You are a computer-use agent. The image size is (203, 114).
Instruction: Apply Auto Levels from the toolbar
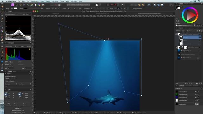[32, 5]
